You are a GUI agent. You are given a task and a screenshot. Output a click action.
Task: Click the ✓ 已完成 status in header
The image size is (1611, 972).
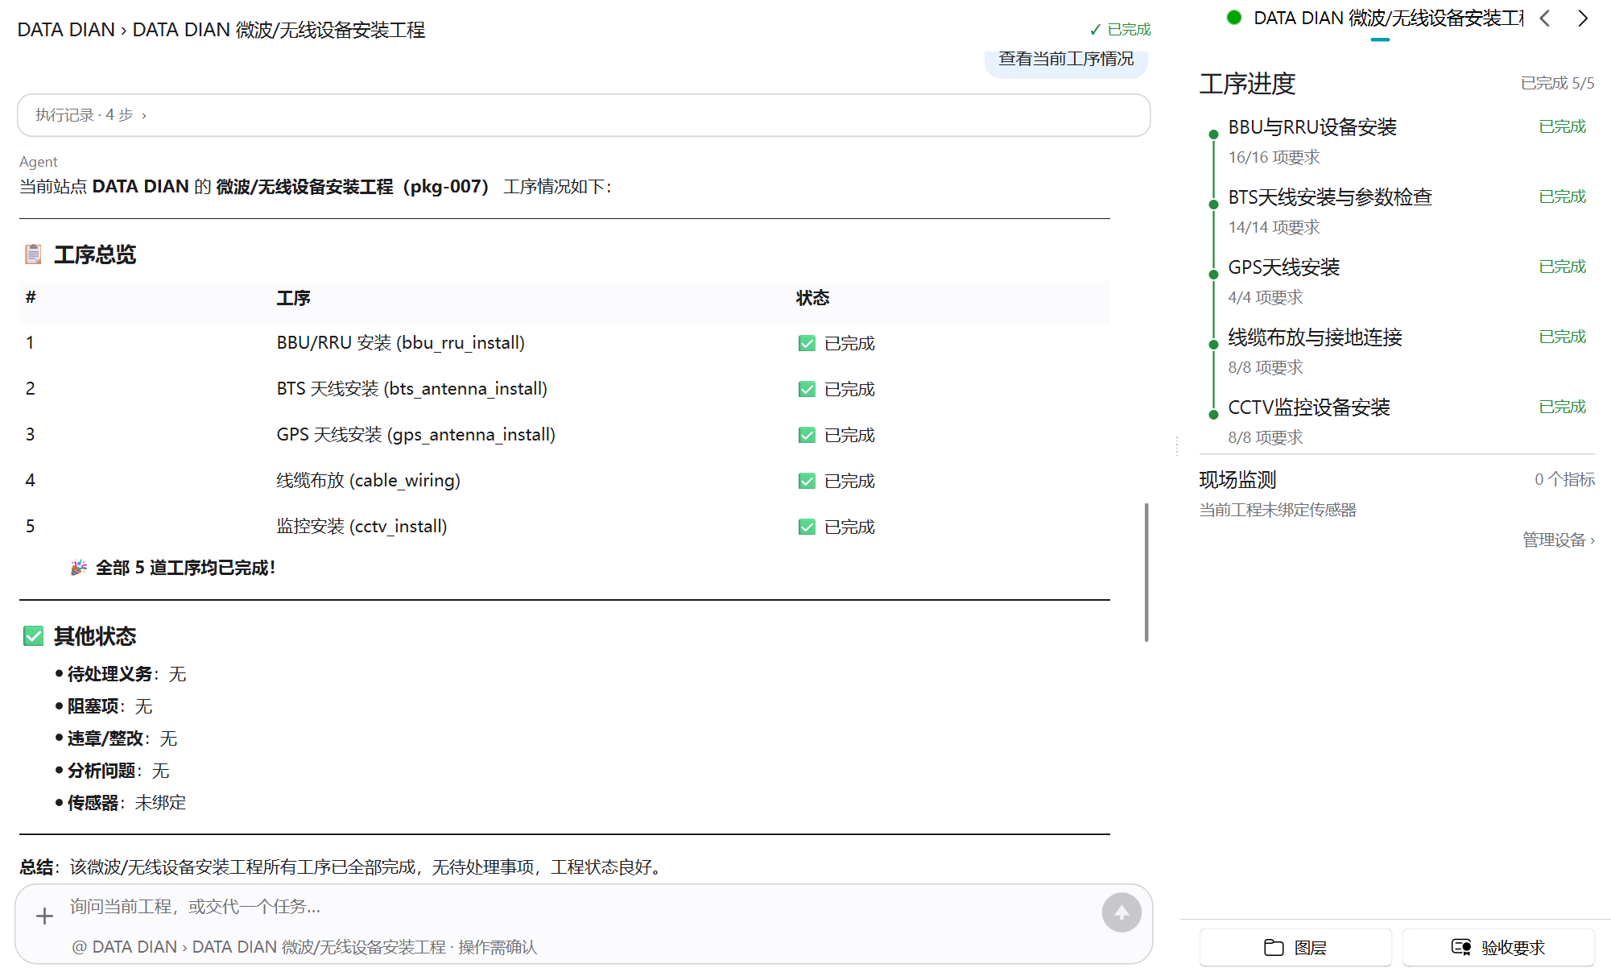pos(1120,30)
